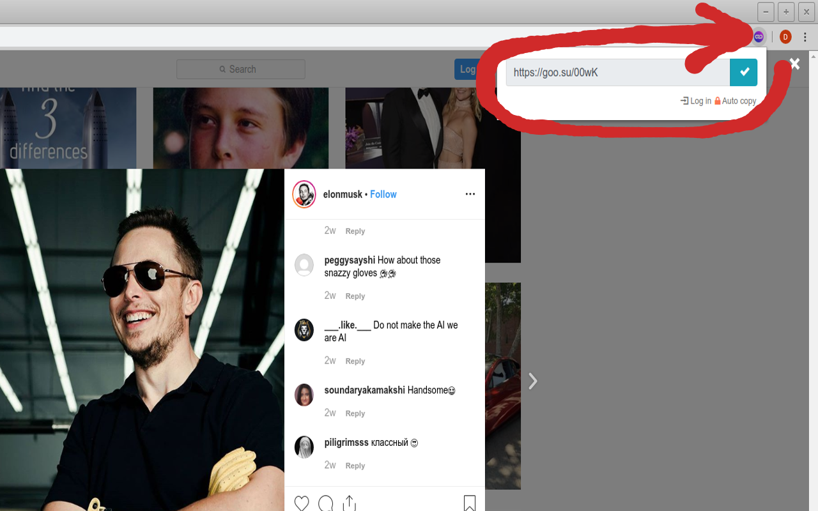Click the first Reply link at top

pyautogui.click(x=355, y=231)
